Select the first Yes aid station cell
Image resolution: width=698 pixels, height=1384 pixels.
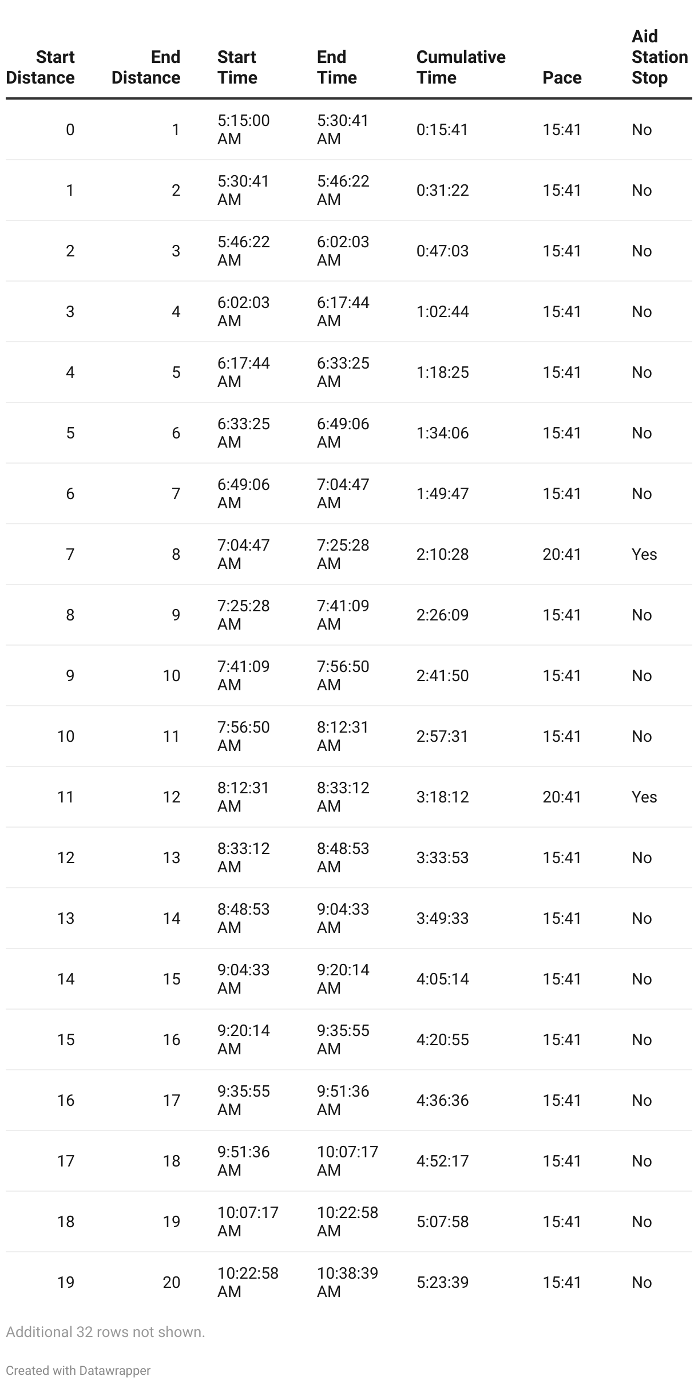[644, 554]
